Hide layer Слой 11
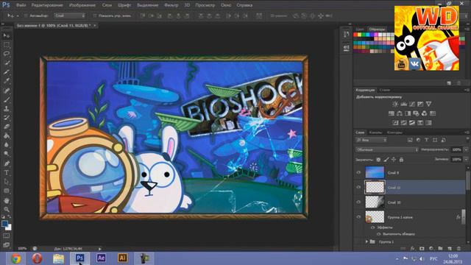Screen dimensions: 471x265 pyautogui.click(x=358, y=187)
